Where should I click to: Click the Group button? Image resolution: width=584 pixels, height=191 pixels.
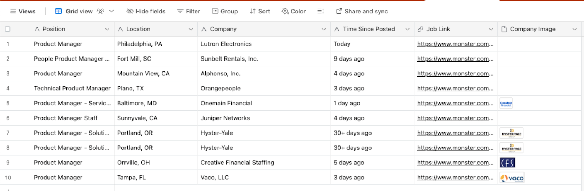(x=225, y=11)
